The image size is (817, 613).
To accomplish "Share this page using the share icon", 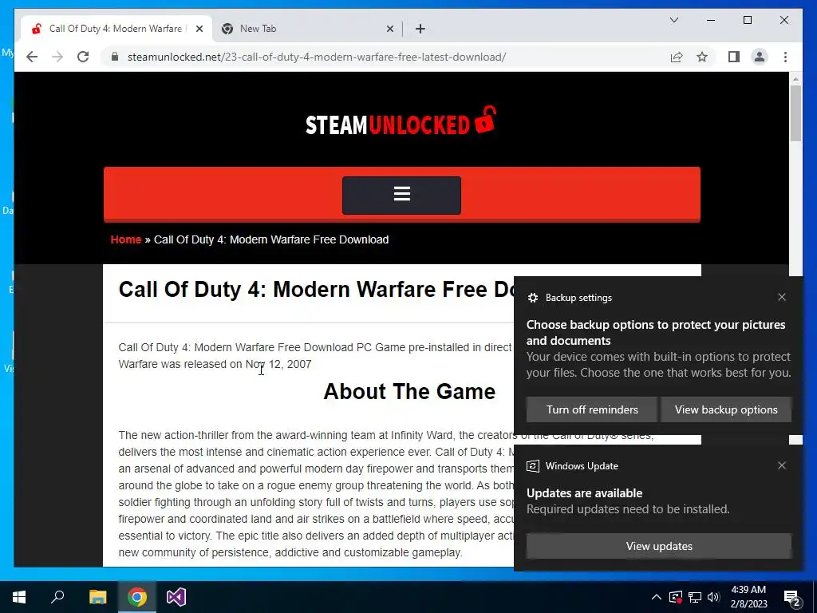I will point(677,57).
